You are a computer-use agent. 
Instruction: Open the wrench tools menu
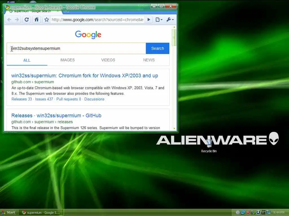(x=170, y=20)
